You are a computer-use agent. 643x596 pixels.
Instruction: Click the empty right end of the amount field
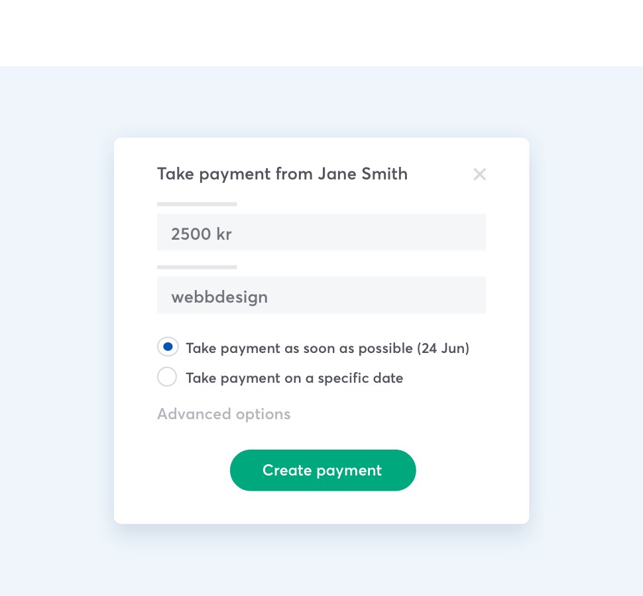[x=451, y=232]
